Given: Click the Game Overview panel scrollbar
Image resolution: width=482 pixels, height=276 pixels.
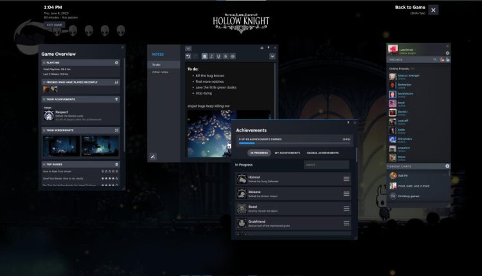Looking at the screenshot, I should click(125, 105).
